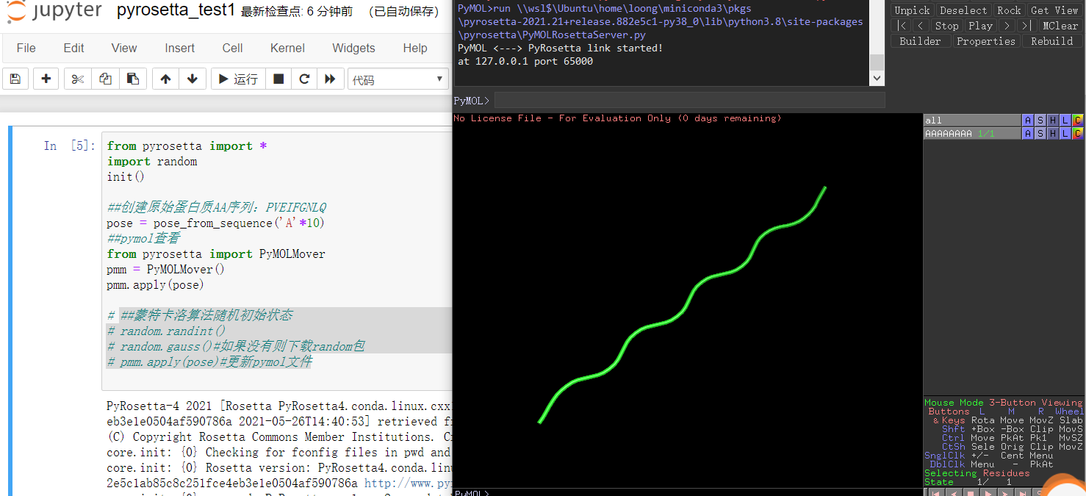The width and height of the screenshot is (1086, 496).
Task: Click the Deselect button in PyMOL
Action: [963, 10]
